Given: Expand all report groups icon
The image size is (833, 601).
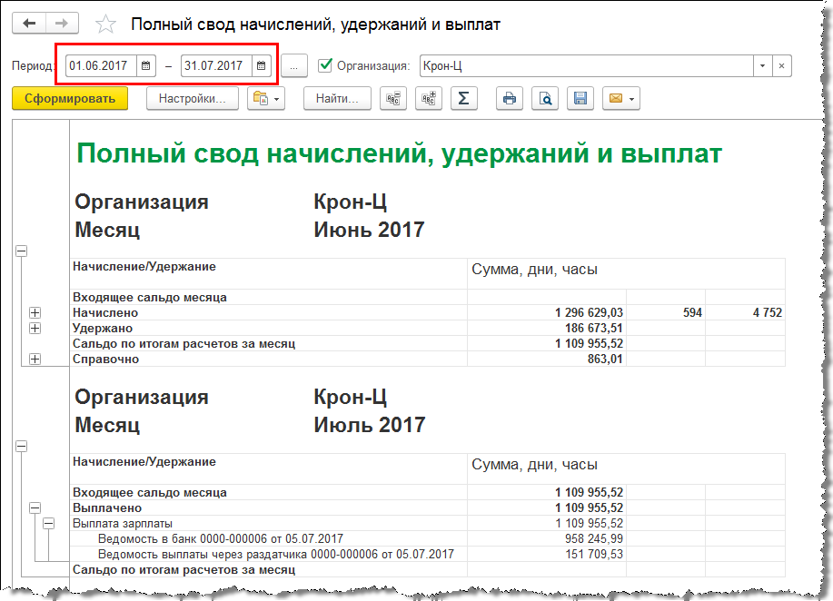Looking at the screenshot, I should point(429,99).
